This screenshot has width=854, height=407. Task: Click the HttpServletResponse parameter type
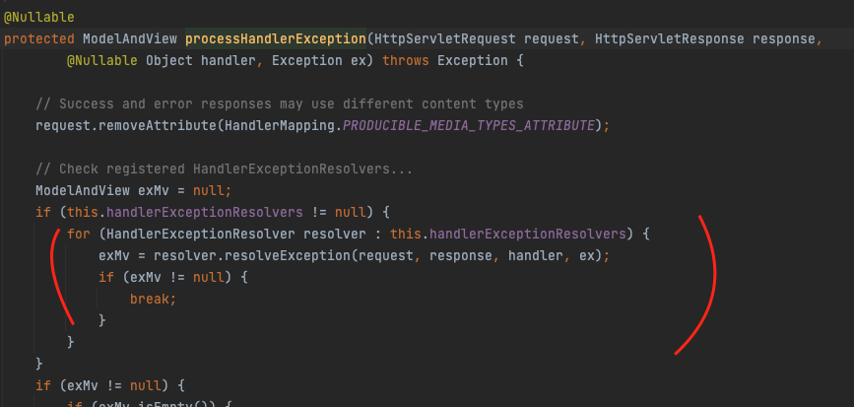click(x=670, y=39)
